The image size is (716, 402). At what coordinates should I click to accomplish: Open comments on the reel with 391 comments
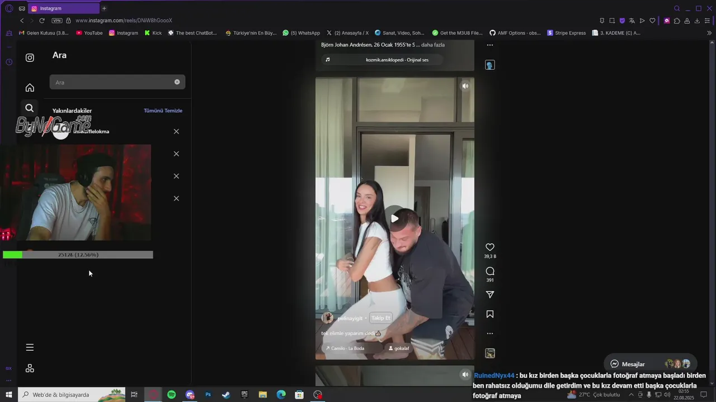coord(490,271)
